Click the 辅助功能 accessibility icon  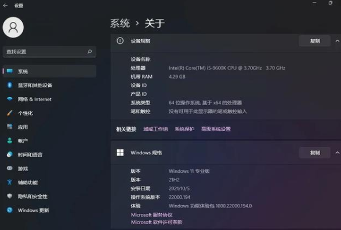[9, 182]
